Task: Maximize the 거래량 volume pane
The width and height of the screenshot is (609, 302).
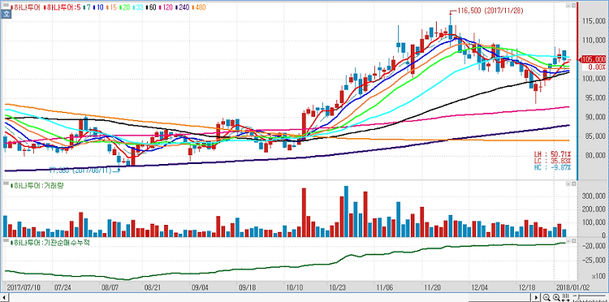Action: coord(568,183)
